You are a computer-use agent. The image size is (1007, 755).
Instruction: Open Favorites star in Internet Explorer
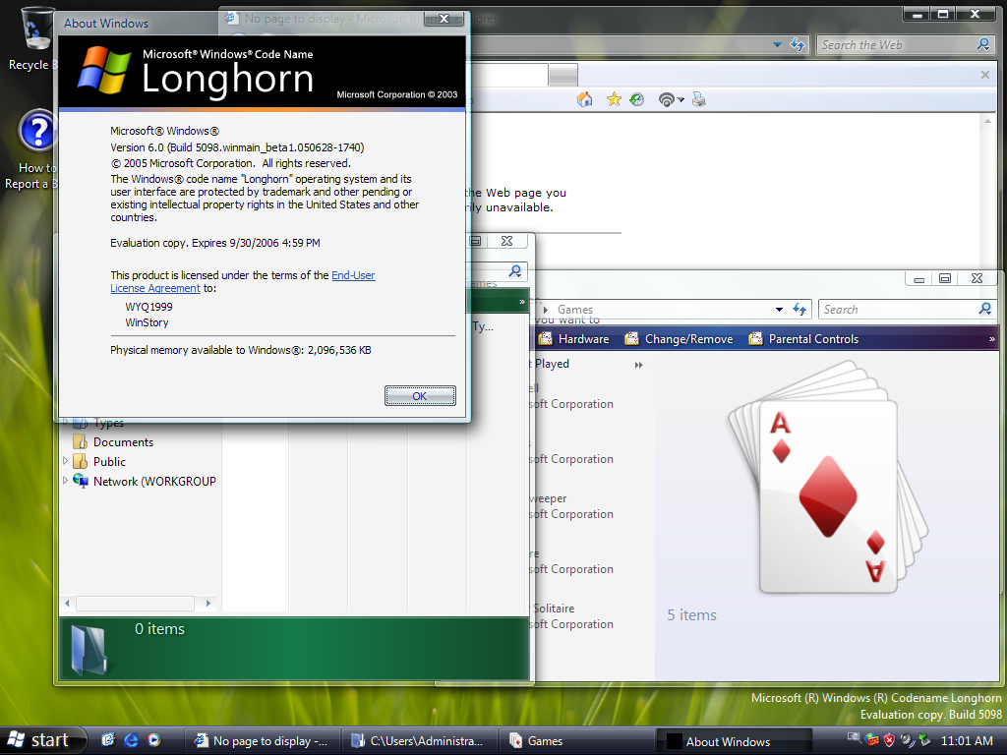[x=614, y=99]
